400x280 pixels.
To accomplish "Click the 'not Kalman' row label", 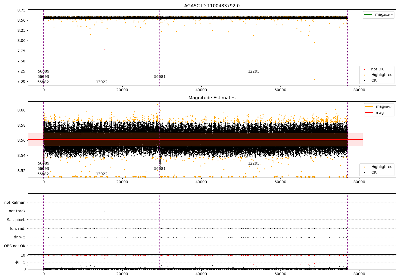I will [x=15, y=202].
